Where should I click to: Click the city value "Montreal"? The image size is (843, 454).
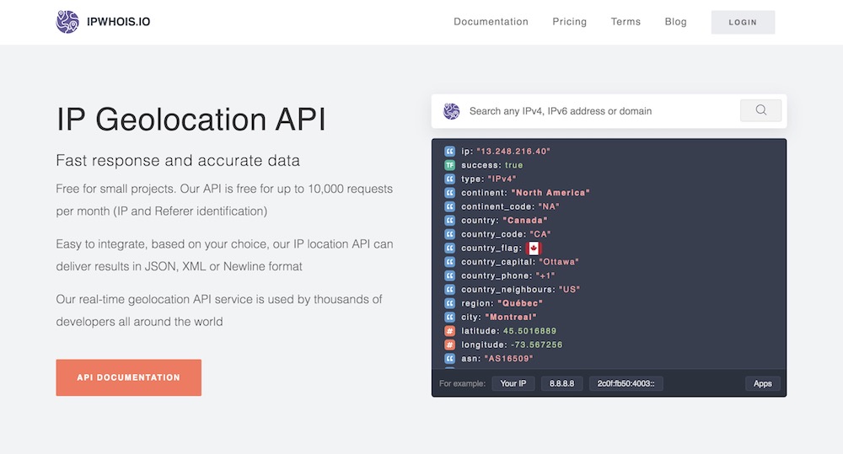[511, 317]
